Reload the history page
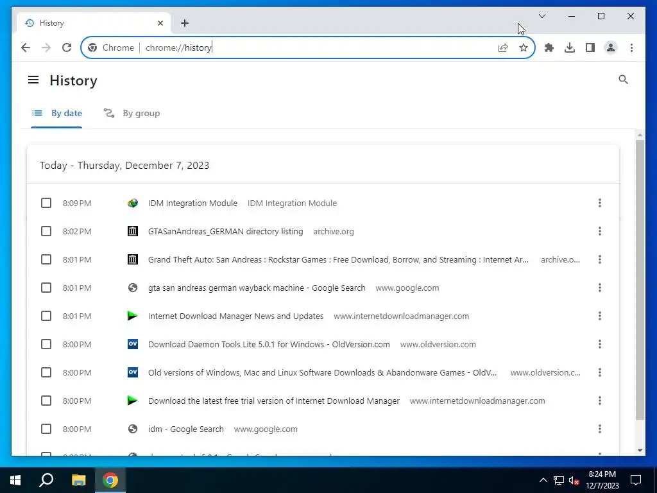 pyautogui.click(x=67, y=48)
